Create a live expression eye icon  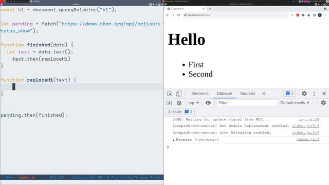click(x=208, y=103)
